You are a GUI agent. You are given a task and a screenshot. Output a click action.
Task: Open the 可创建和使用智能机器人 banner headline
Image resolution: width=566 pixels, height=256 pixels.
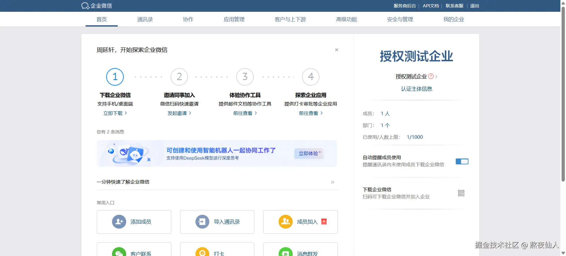point(221,150)
